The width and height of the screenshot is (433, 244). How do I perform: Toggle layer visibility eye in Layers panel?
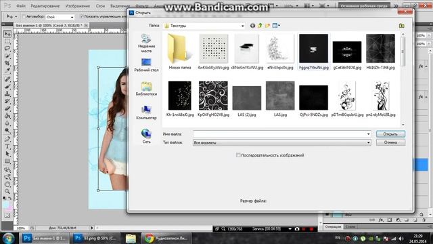[327, 214]
